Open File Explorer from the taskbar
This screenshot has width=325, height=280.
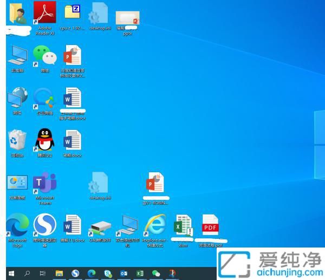coord(59,274)
